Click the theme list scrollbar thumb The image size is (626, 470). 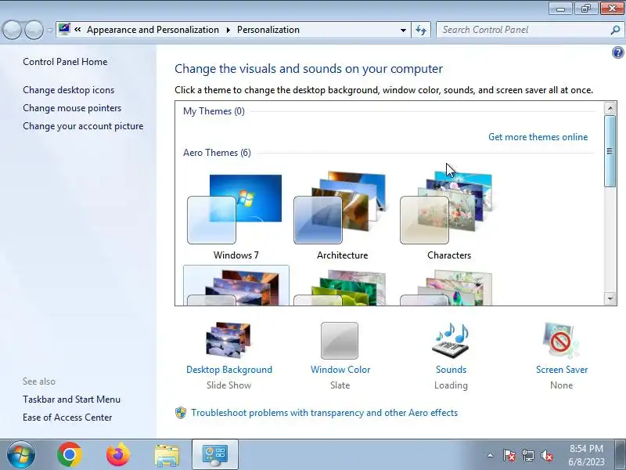tap(610, 150)
